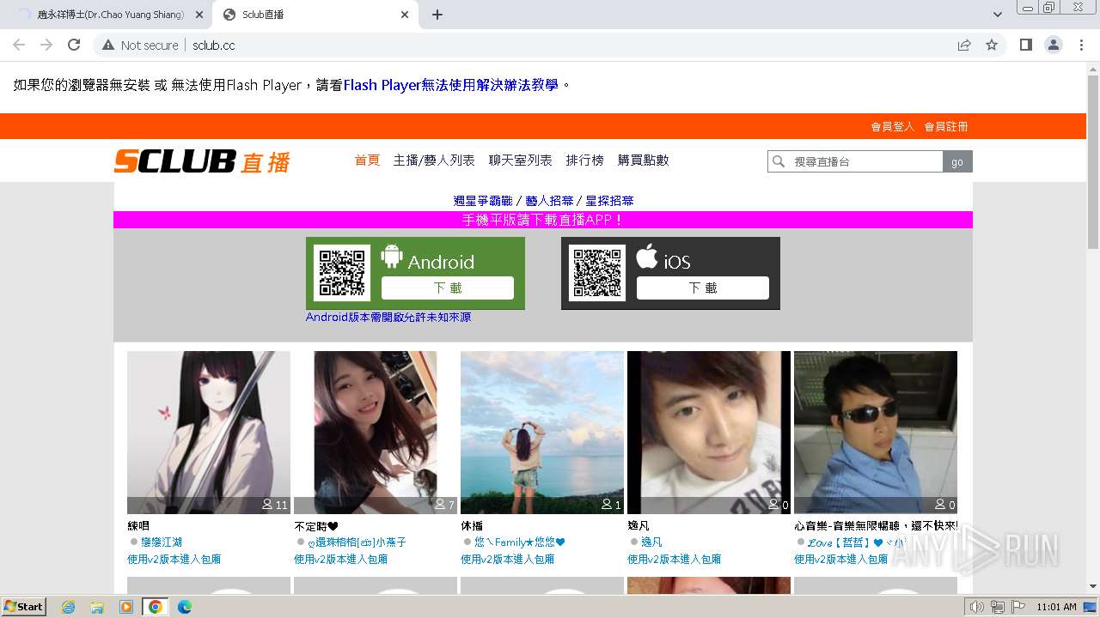Open Windows Media Player taskbar icon
This screenshot has height=618, width=1100.
coord(126,607)
